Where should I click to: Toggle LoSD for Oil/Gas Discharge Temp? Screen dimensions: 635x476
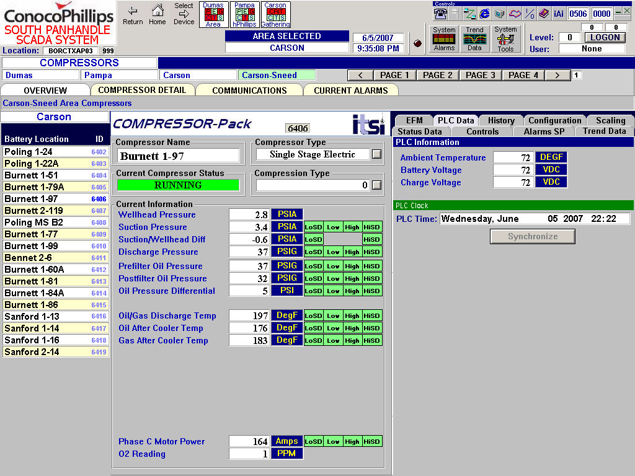313,315
